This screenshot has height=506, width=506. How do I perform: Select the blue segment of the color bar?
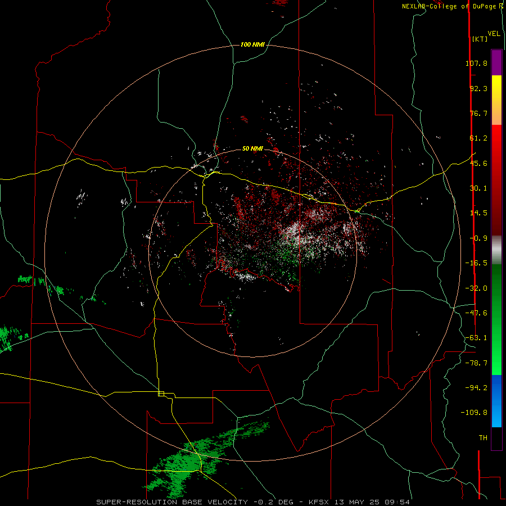point(496,401)
